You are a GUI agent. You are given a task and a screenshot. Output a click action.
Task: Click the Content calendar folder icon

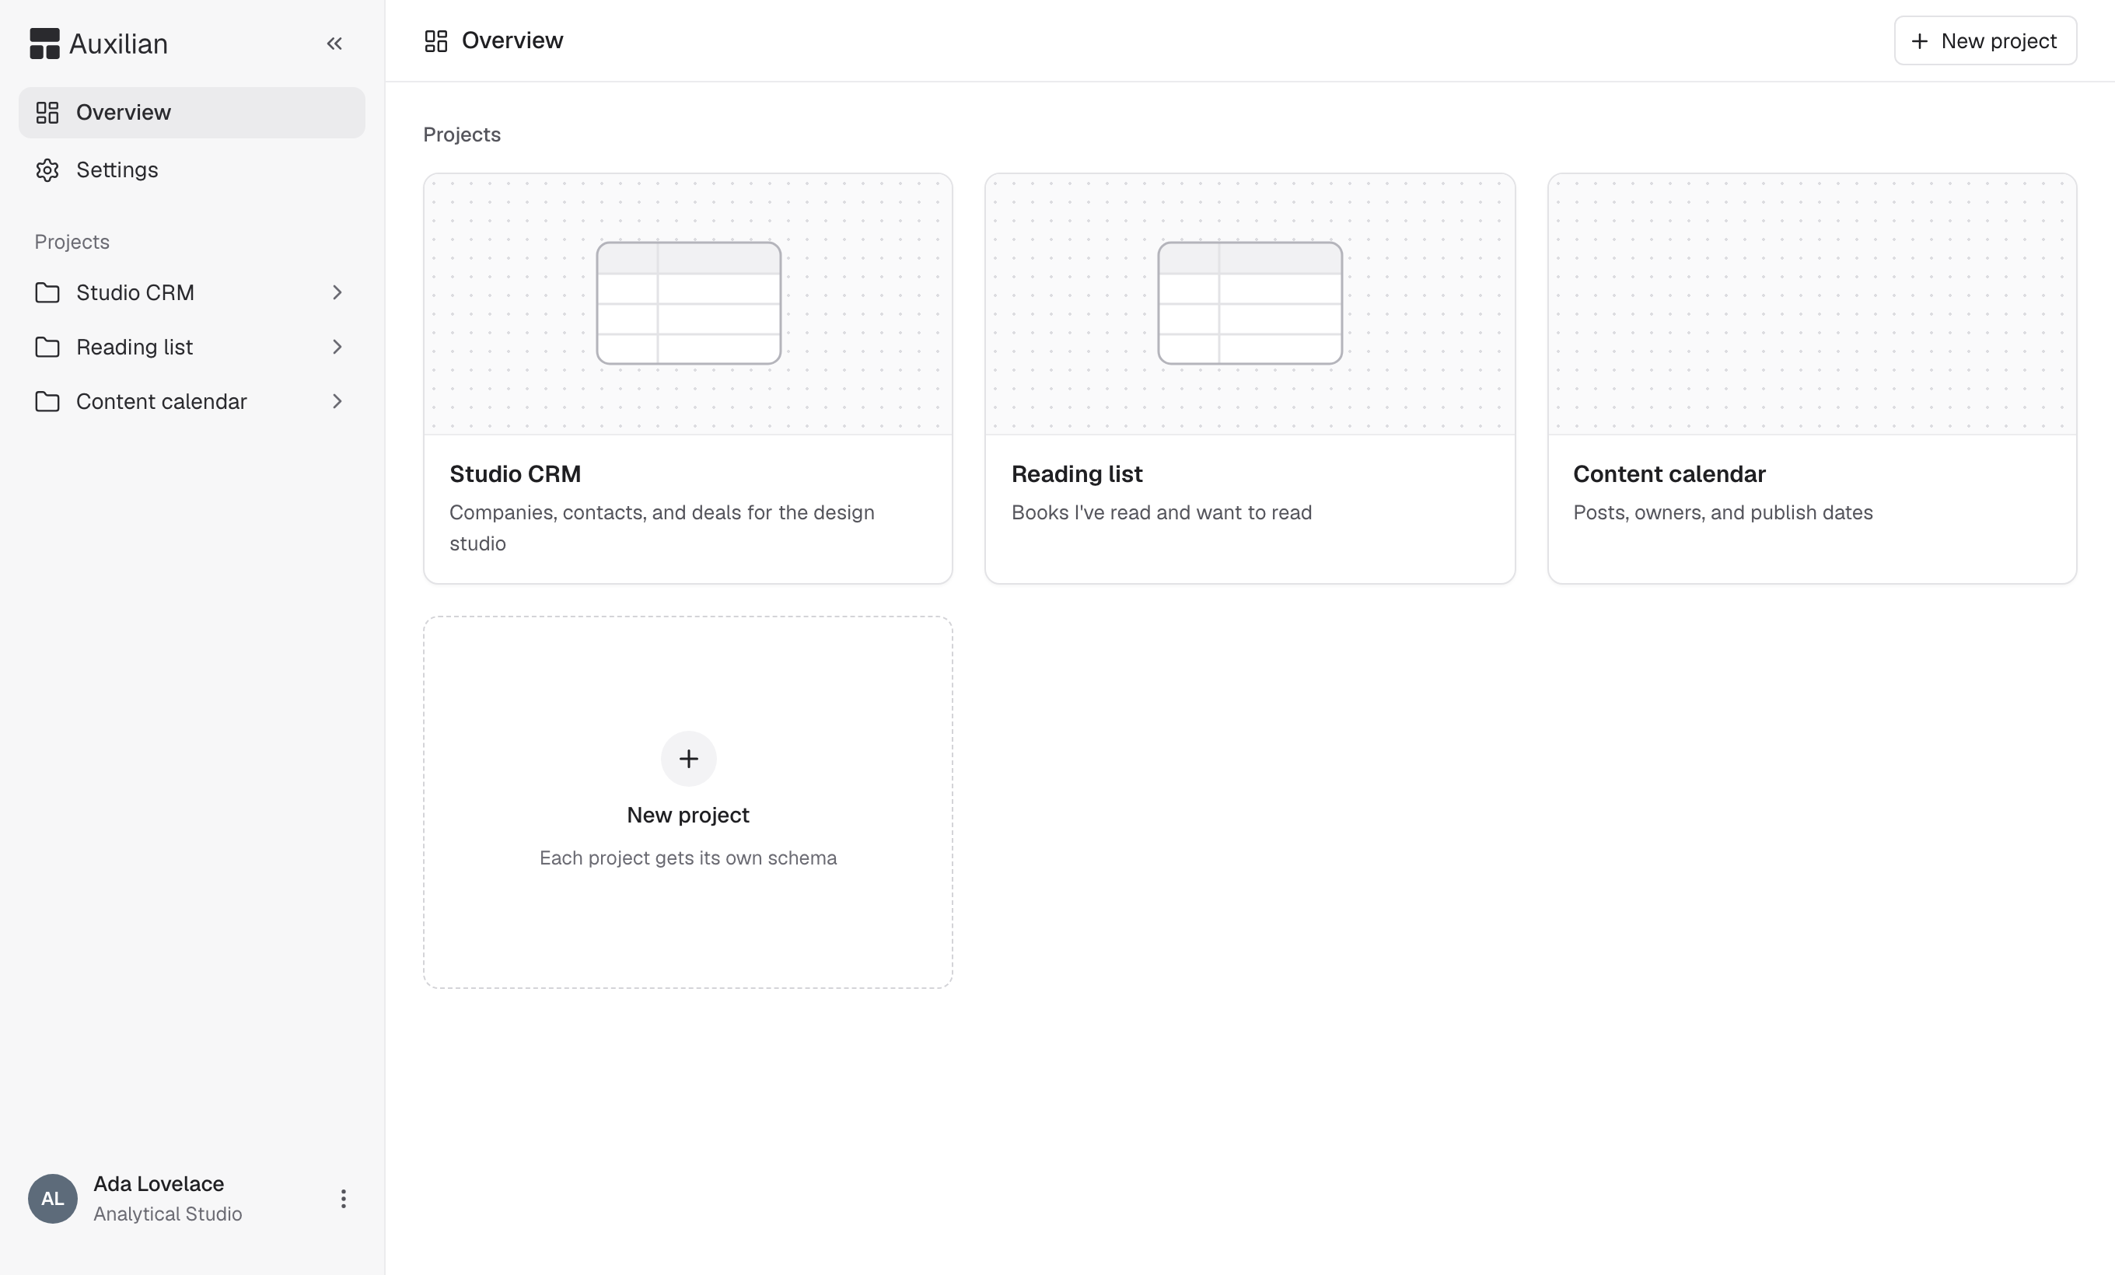pyautogui.click(x=47, y=402)
